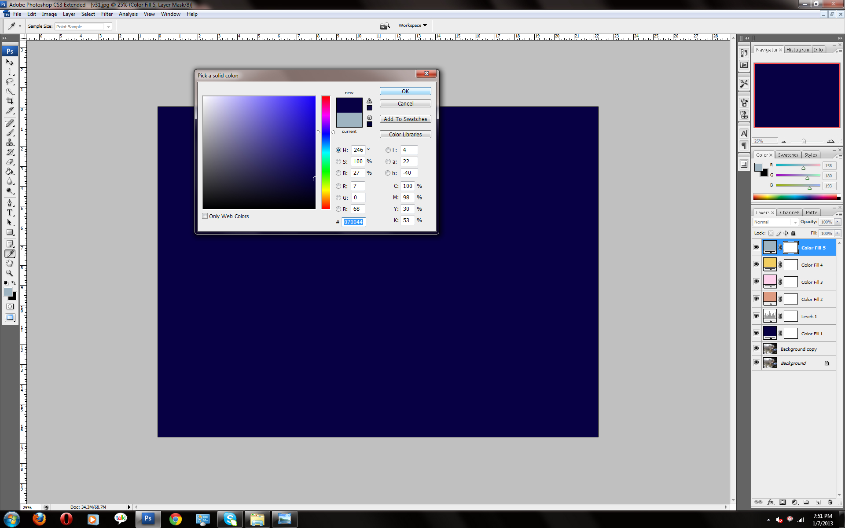Cancel the color picker dialog
Screen dimensions: 845x528
pyautogui.click(x=405, y=103)
